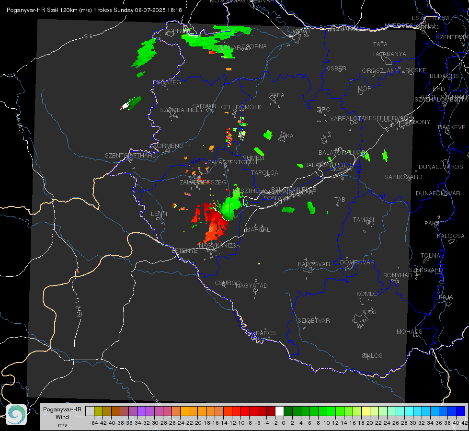The width and height of the screenshot is (469, 431).
Task: Click the SARVAR label
Action: 204,106
